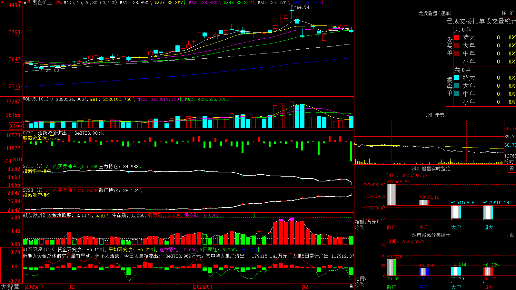Click the blue 中户 18.39 ratio bar
Image resolution: width=516 pixels, height=290 pixels.
point(424,272)
